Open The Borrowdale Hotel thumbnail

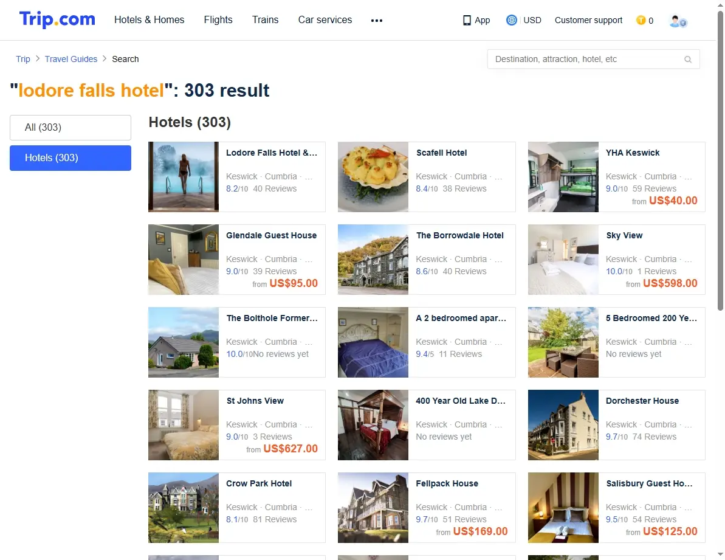[x=373, y=260]
